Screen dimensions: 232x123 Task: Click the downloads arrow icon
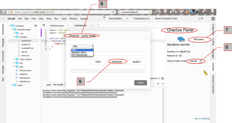point(171,12)
